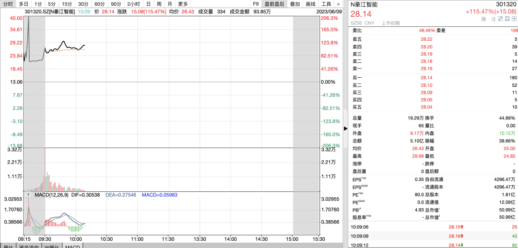This screenshot has width=518, height=248.
Task: Click the note edit pencil icon
Action: 500,19
